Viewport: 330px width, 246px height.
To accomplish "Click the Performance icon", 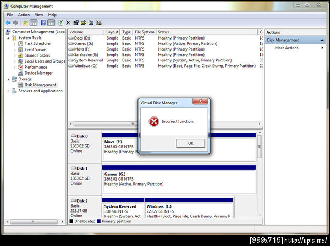I will (x=20, y=67).
